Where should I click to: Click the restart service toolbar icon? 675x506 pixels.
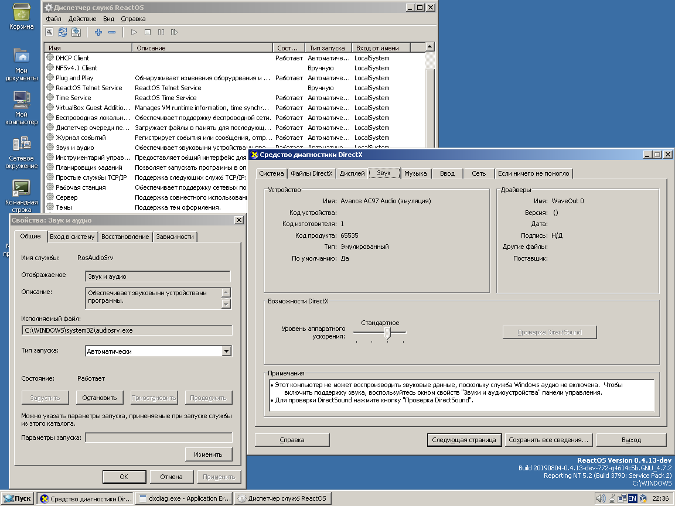click(175, 32)
